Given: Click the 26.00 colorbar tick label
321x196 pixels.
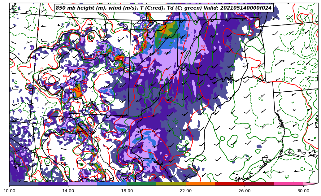Looking at the screenshot, I should tap(245, 191).
